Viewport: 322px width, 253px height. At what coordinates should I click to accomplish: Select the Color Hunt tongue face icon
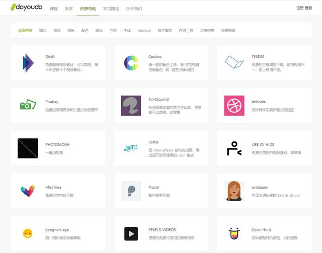[x=234, y=233]
